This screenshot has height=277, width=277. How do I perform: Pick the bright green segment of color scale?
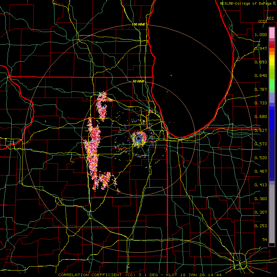pyautogui.click(x=272, y=84)
